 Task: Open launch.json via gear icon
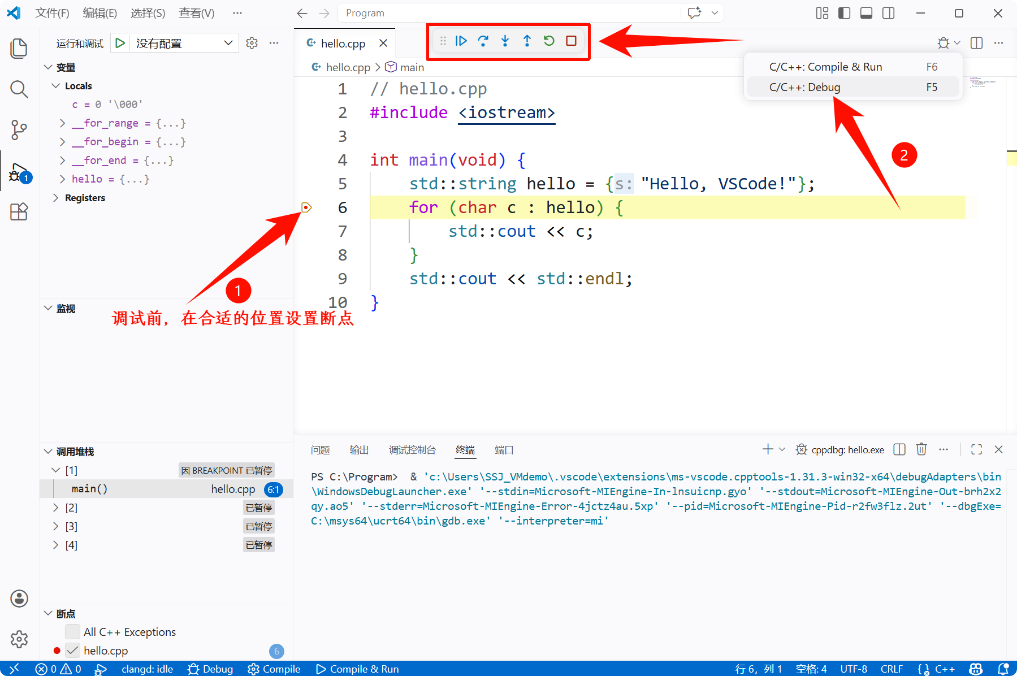(x=252, y=43)
